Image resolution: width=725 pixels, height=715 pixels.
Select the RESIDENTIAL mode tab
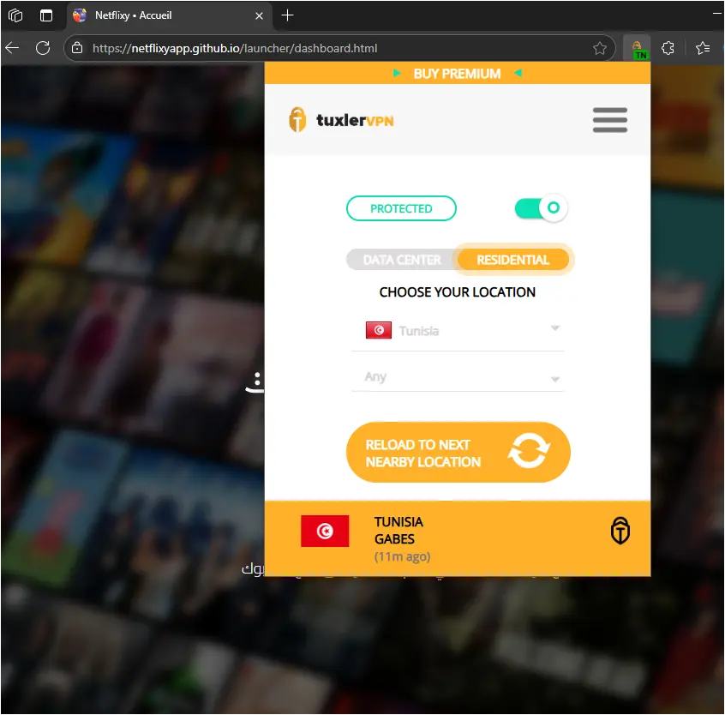pyautogui.click(x=512, y=260)
